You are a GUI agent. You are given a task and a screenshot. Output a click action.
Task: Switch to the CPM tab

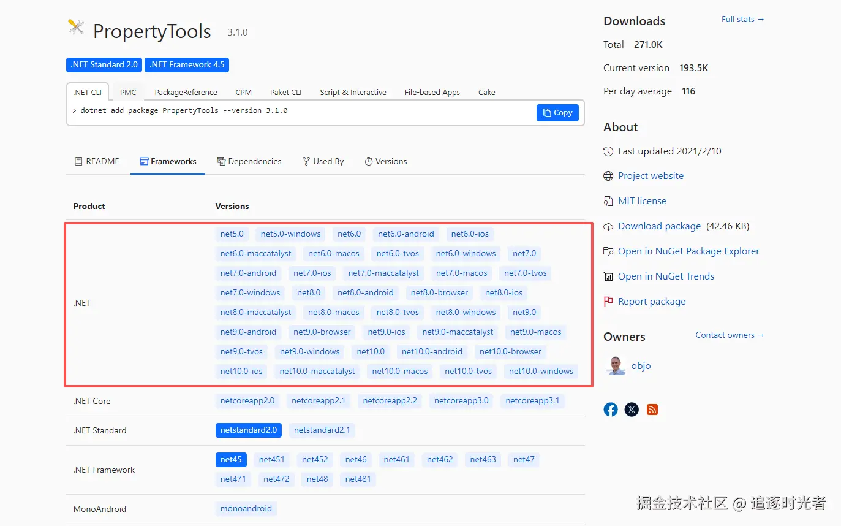244,92
